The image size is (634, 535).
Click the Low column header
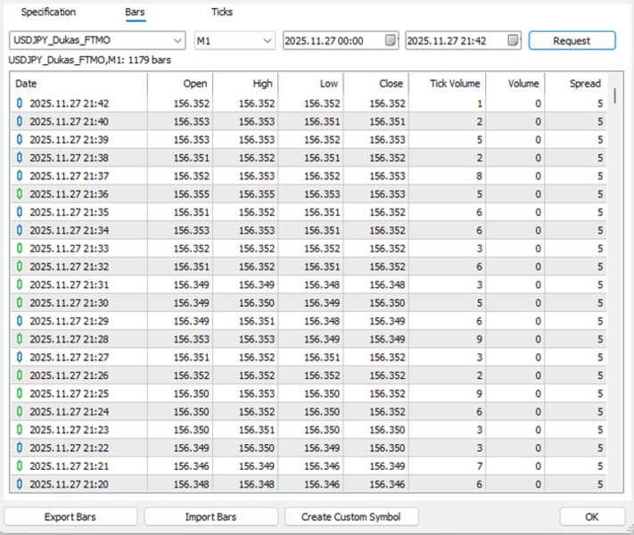[310, 83]
